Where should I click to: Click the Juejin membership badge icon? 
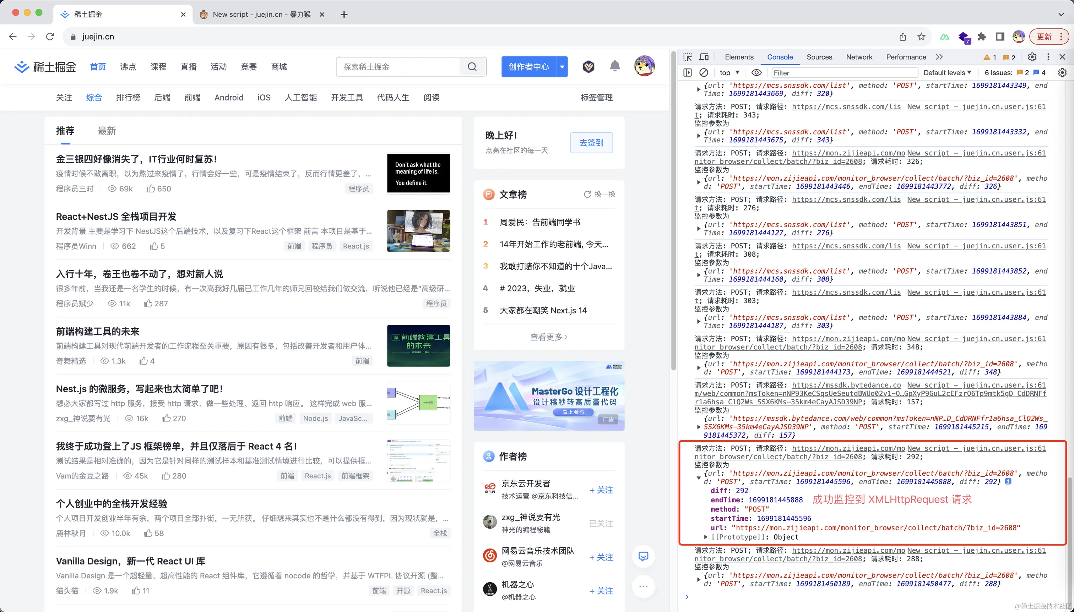(x=588, y=66)
